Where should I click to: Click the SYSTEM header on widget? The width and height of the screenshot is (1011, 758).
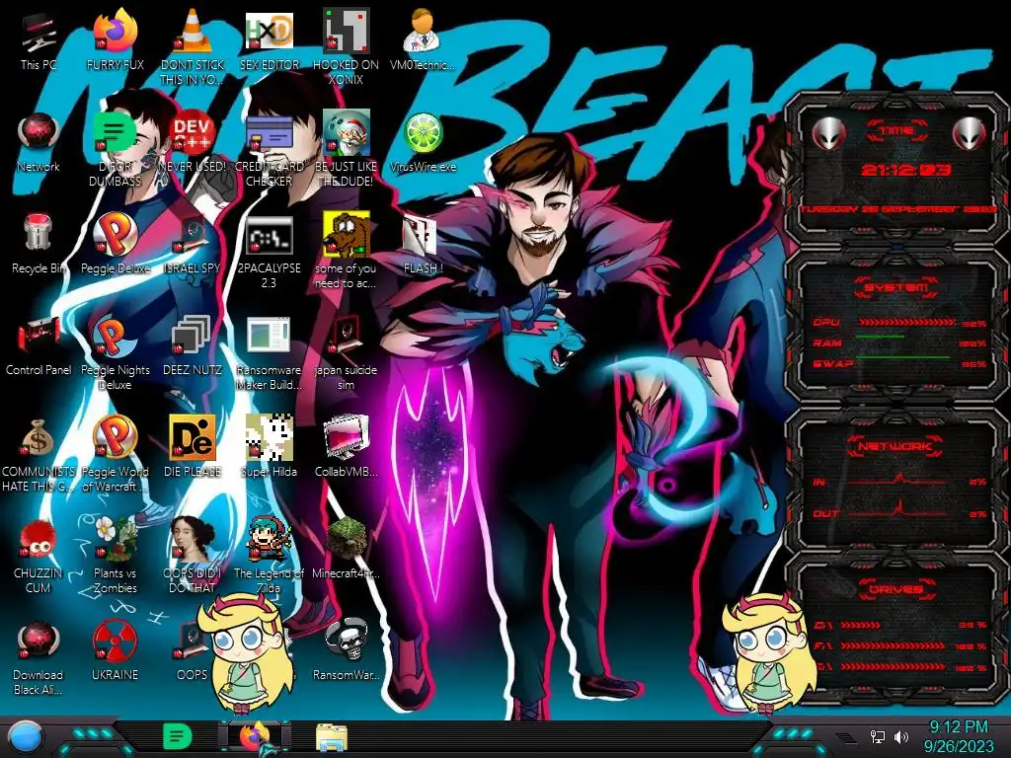pos(896,287)
